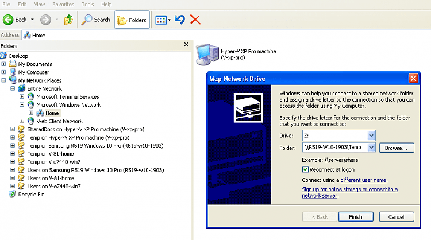
Task: Click Users on Samsung R519 share icon
Action: tap(21, 170)
